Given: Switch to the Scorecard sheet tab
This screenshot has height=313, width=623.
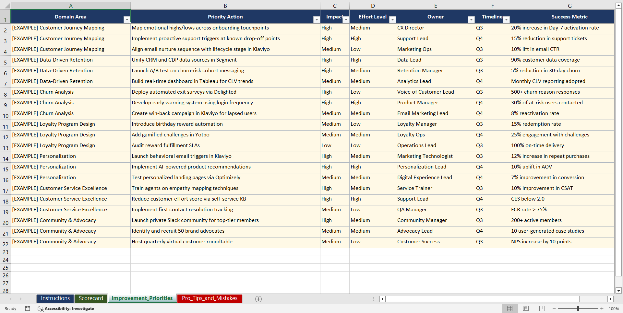Looking at the screenshot, I should pos(91,298).
